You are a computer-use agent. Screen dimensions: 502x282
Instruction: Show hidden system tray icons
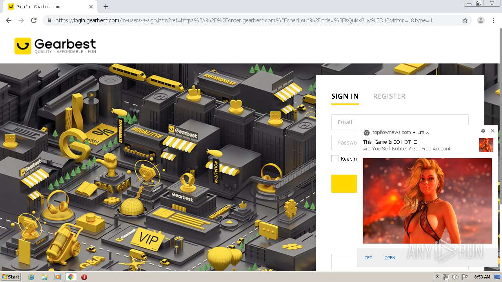[x=438, y=277]
